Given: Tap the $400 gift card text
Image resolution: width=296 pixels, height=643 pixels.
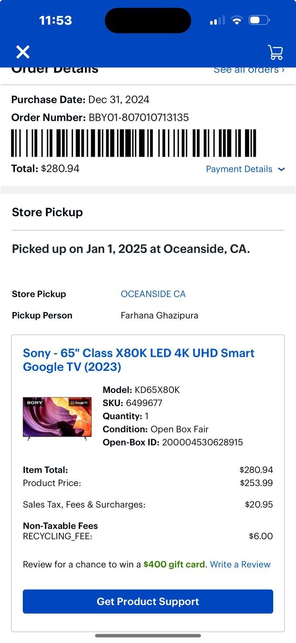Looking at the screenshot, I should tap(174, 565).
